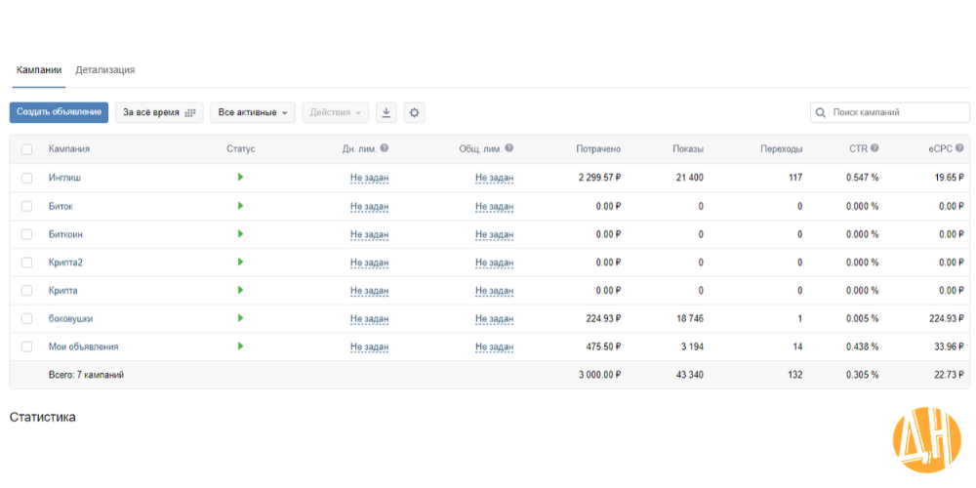The height and width of the screenshot is (488, 976).
Task: Click impressions value 21 400
Action: click(x=690, y=178)
